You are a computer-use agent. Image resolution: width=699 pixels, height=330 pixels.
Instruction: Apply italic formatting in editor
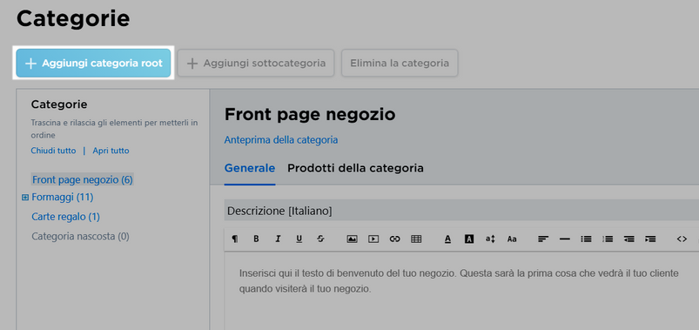tap(278, 239)
